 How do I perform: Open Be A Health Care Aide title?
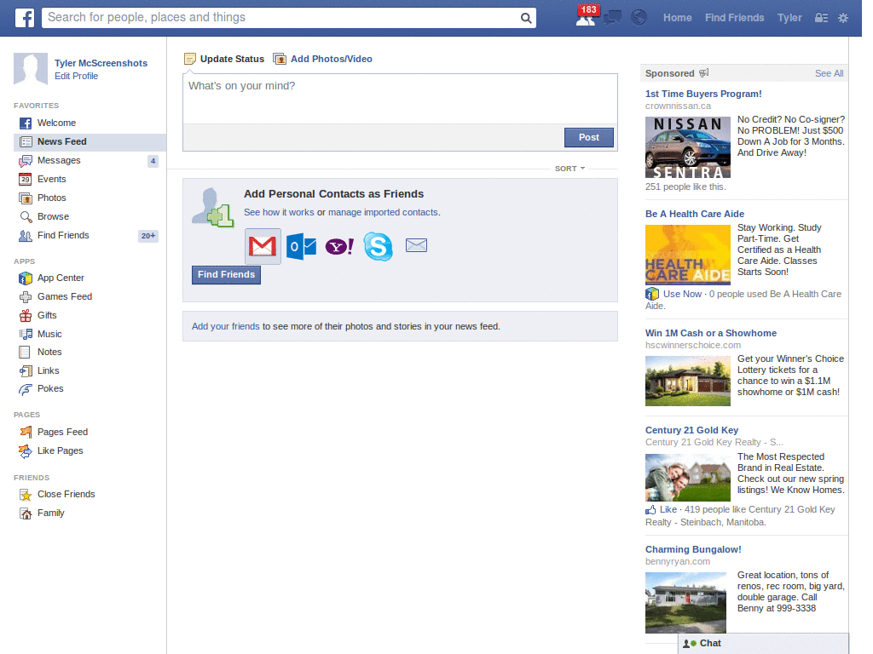(694, 214)
